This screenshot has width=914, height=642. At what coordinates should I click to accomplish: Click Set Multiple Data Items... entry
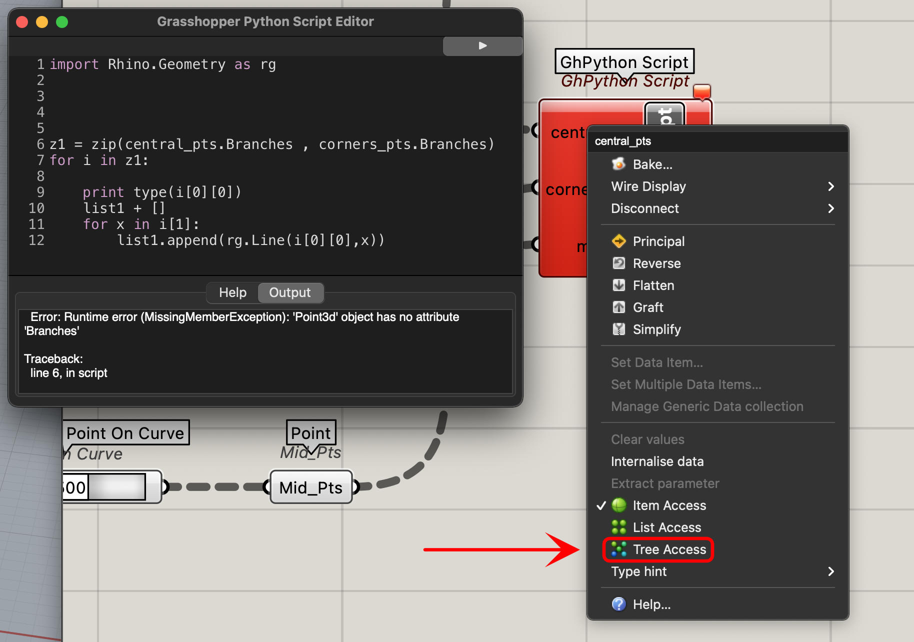[x=717, y=384]
